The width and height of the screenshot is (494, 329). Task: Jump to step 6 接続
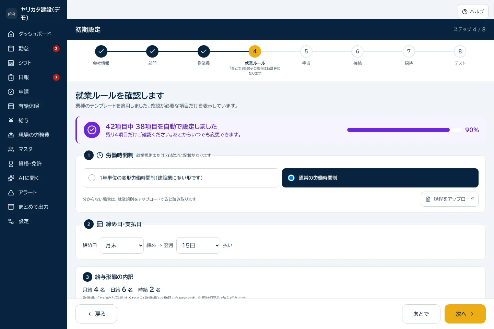point(357,51)
